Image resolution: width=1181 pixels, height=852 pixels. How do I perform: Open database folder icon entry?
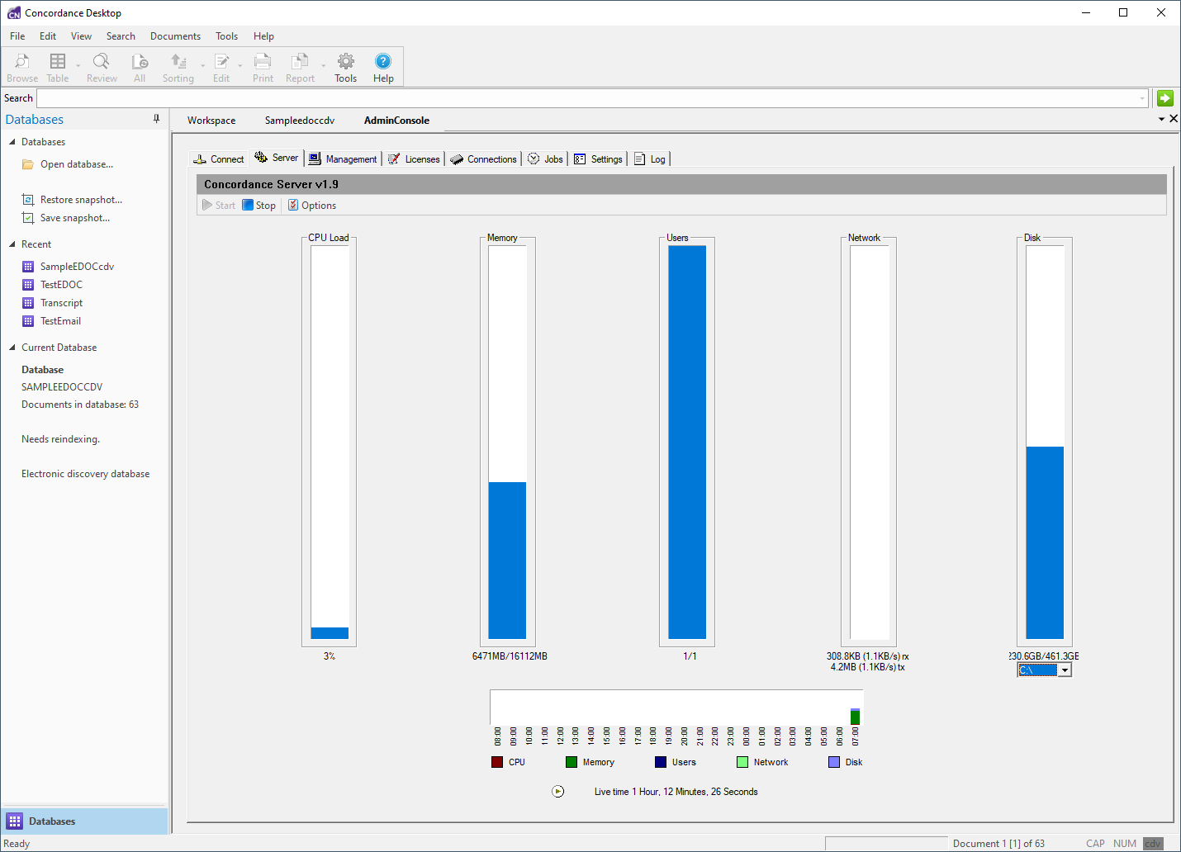pos(28,164)
